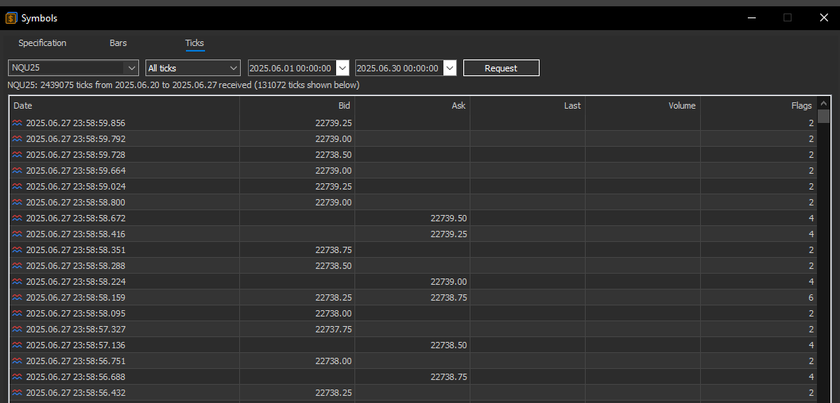Click in the end date field 2025.06.30 00:00:00
Viewport: 840px width, 403px height.
point(399,68)
